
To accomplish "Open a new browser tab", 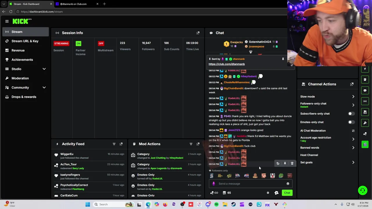I will coord(104,4).
